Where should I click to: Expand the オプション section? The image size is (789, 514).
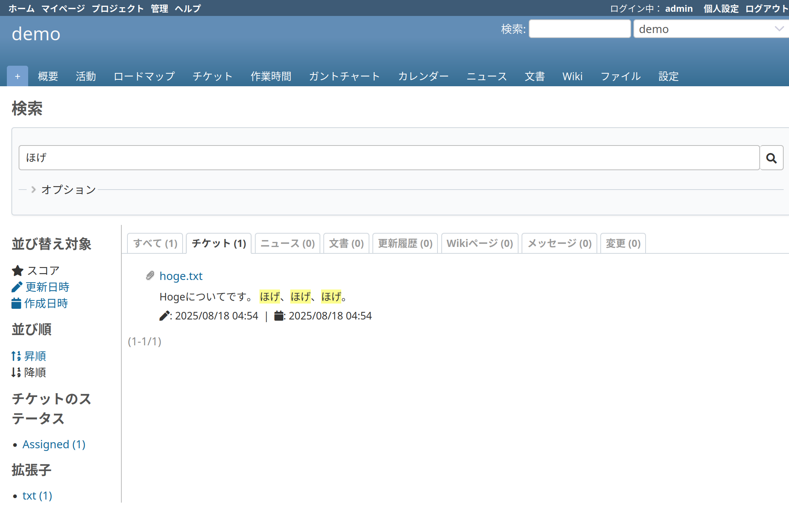coord(68,190)
